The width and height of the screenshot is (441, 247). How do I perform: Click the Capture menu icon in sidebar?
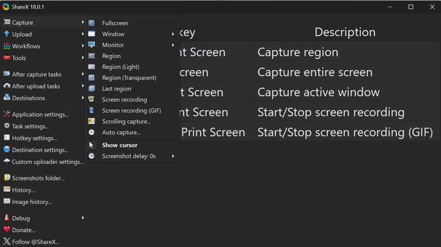7,22
